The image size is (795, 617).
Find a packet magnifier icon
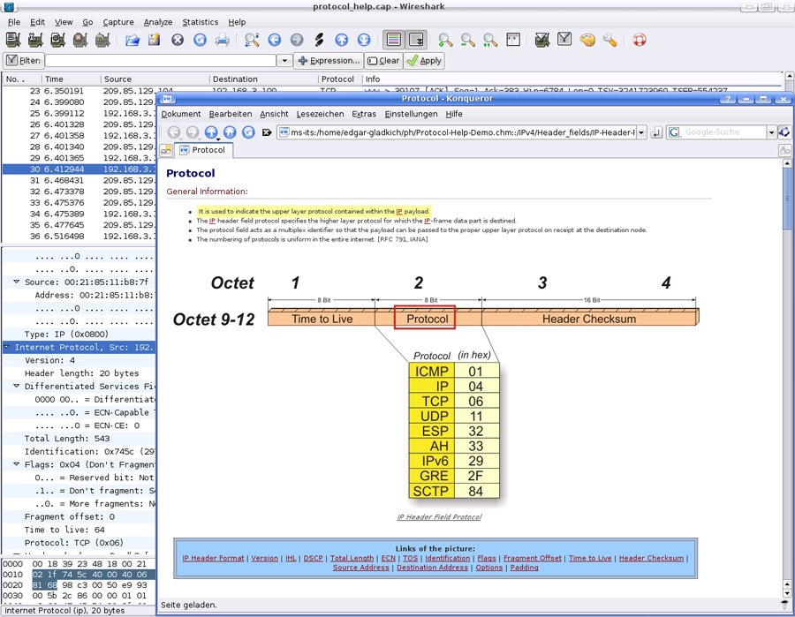(x=252, y=40)
